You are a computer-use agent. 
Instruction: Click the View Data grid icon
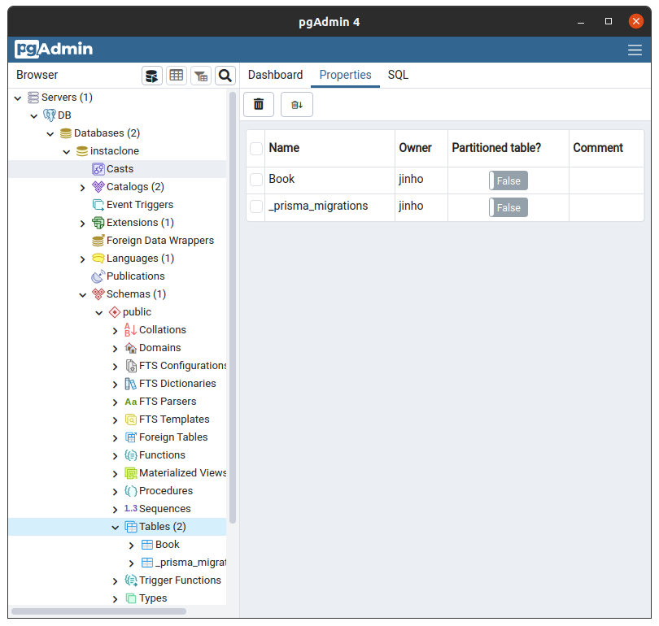click(176, 76)
